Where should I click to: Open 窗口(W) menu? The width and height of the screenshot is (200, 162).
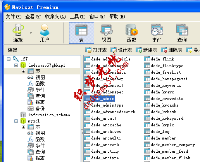tap(97, 17)
